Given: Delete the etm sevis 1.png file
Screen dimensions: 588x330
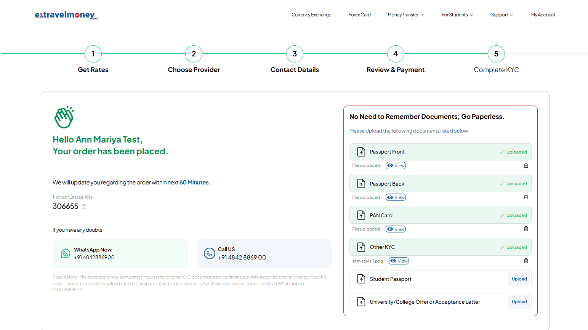Looking at the screenshot, I should coord(526,261).
